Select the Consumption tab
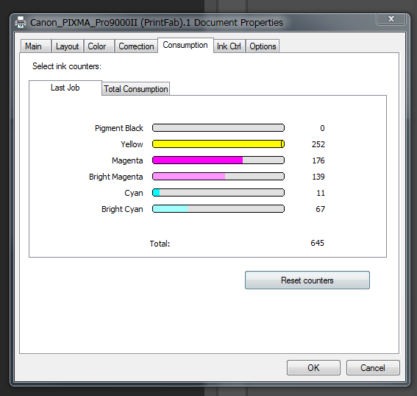This screenshot has width=417, height=396. (x=185, y=45)
